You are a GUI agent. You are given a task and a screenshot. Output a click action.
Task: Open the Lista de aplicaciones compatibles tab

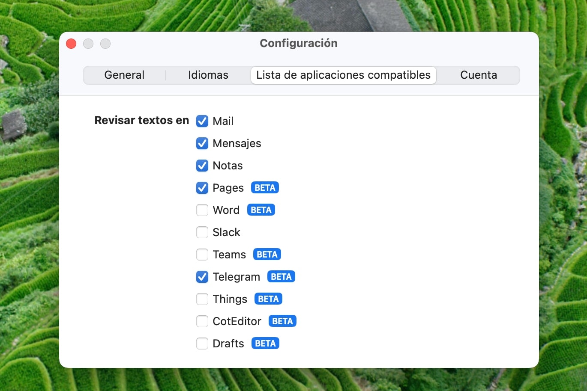click(343, 75)
